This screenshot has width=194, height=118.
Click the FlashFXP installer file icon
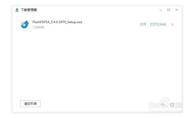25,24
